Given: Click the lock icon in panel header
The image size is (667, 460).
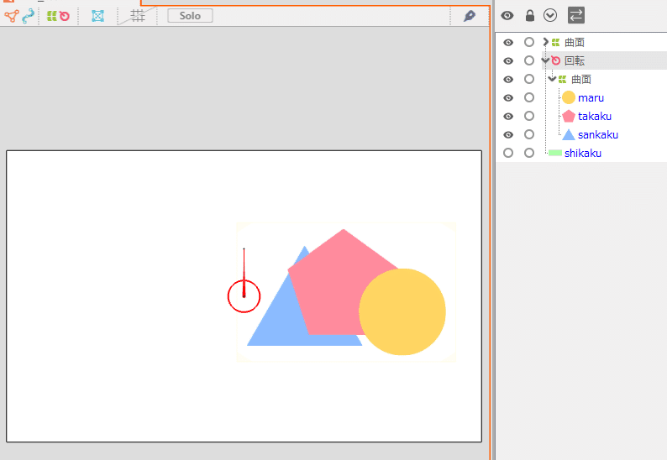Looking at the screenshot, I should tap(529, 16).
